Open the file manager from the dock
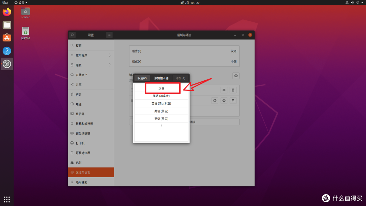The height and width of the screenshot is (206, 366). point(6,25)
